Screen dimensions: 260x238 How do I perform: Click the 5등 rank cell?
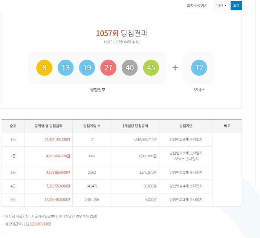[13, 200]
